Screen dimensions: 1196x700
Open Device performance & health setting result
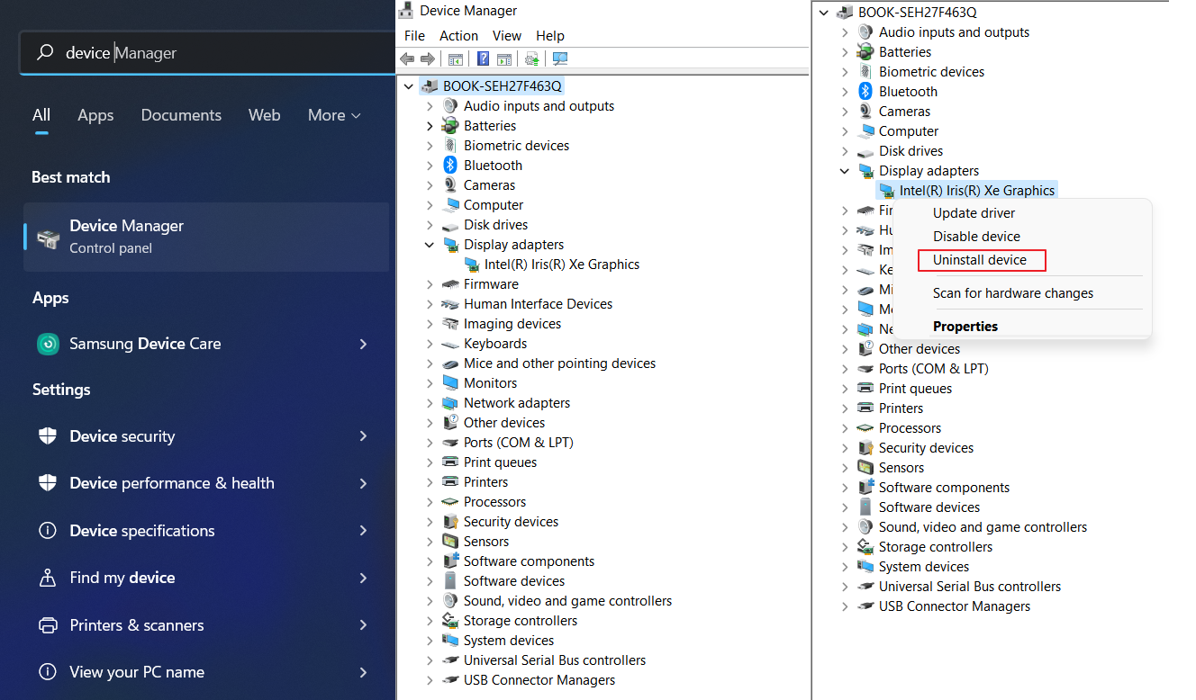click(x=206, y=483)
